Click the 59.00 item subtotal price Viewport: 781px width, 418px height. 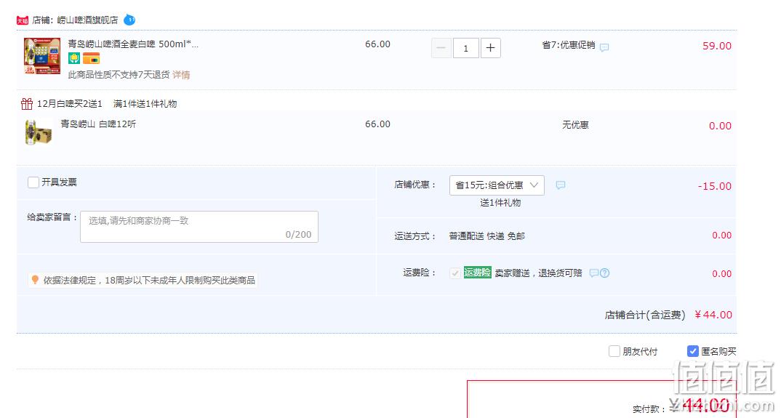click(x=717, y=46)
